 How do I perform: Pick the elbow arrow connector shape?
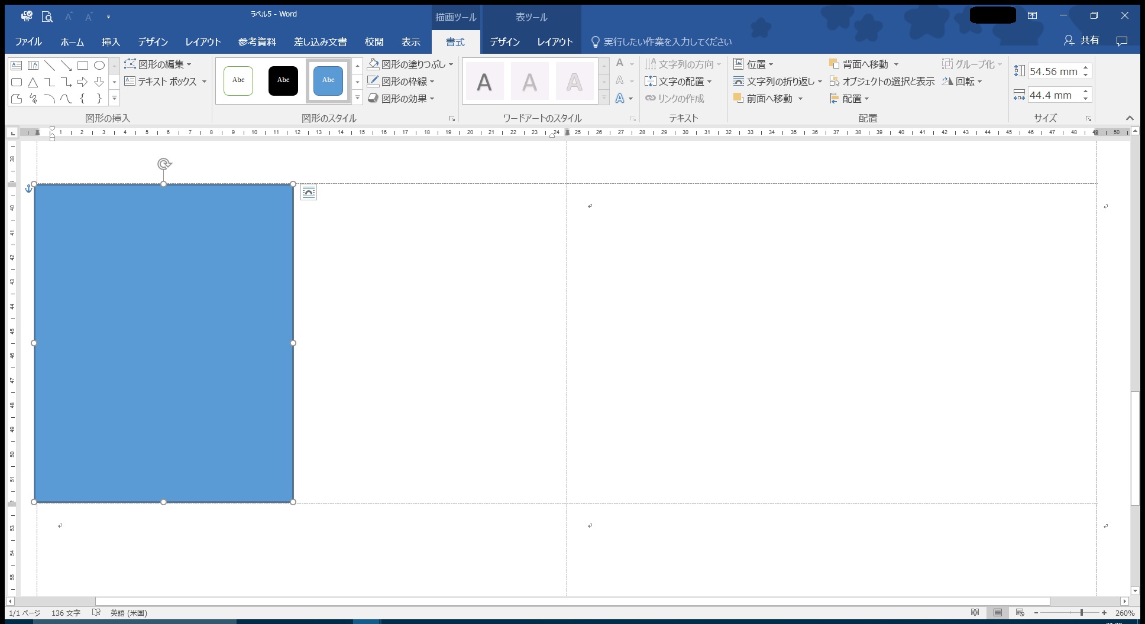tap(66, 82)
